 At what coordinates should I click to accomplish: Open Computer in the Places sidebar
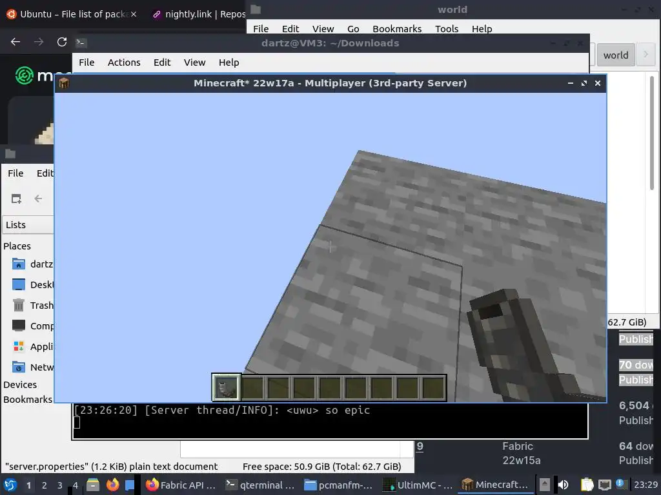point(32,325)
